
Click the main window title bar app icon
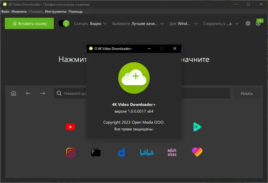[x=5, y=4]
